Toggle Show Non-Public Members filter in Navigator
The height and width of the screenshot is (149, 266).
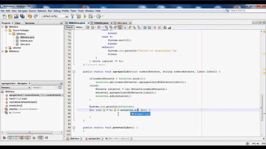(22, 138)
